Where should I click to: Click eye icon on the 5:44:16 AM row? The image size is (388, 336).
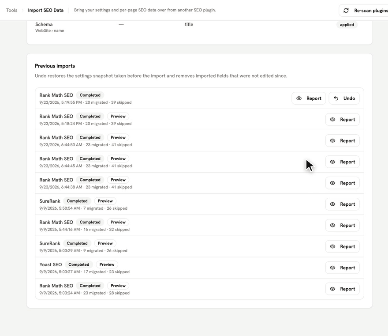click(332, 226)
